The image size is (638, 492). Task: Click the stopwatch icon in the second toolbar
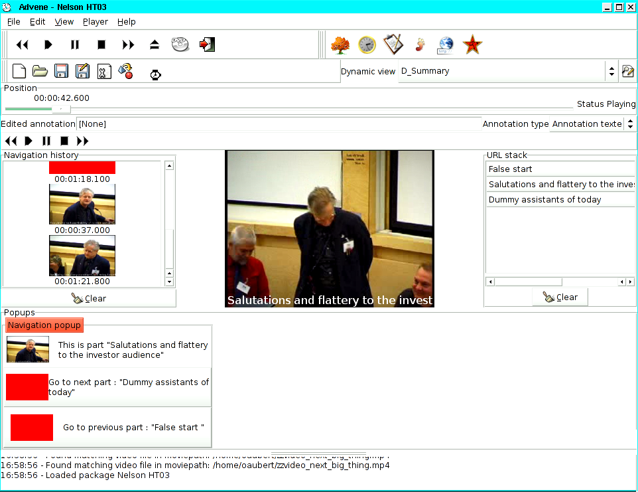pyautogui.click(x=155, y=74)
